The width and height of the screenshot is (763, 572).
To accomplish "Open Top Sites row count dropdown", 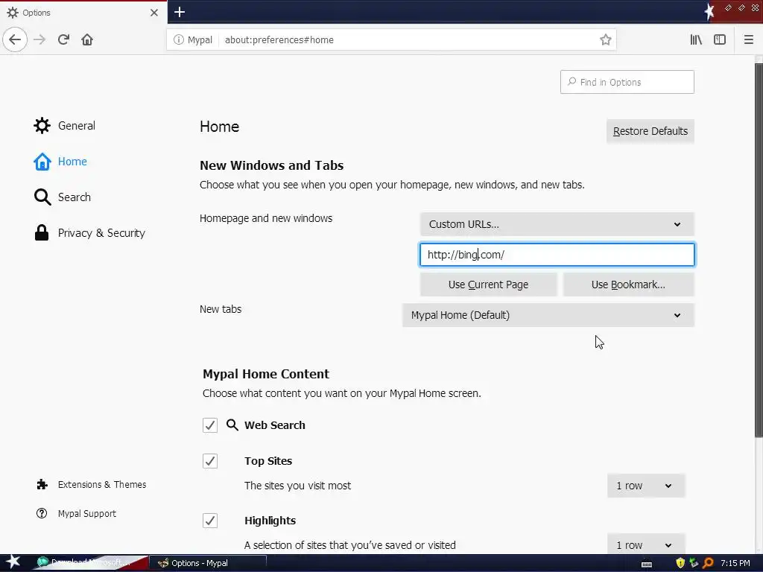I will 646,486.
